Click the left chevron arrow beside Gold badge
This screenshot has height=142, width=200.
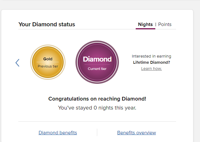17,63
